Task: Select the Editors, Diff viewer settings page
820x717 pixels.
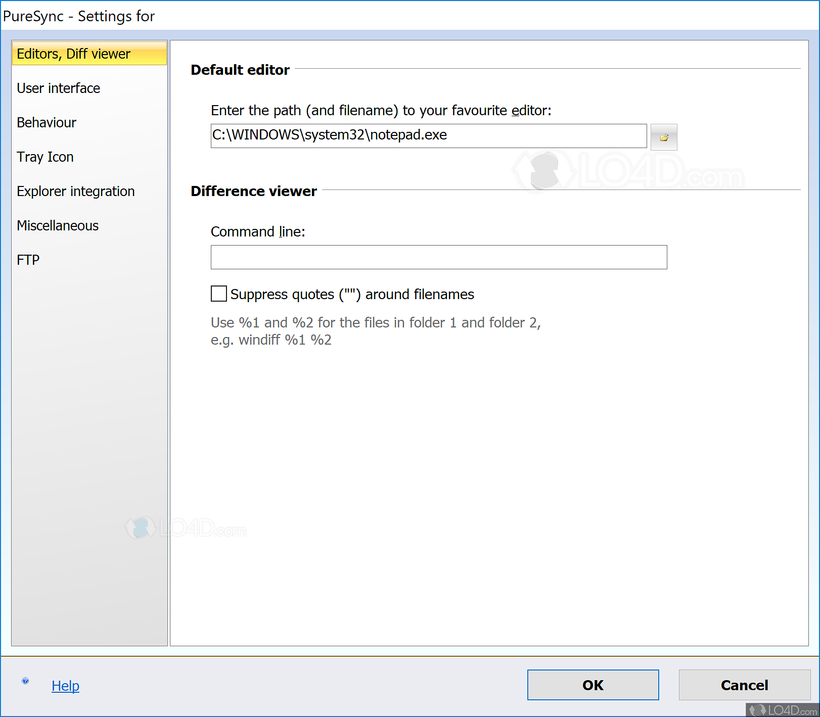Action: click(x=73, y=54)
